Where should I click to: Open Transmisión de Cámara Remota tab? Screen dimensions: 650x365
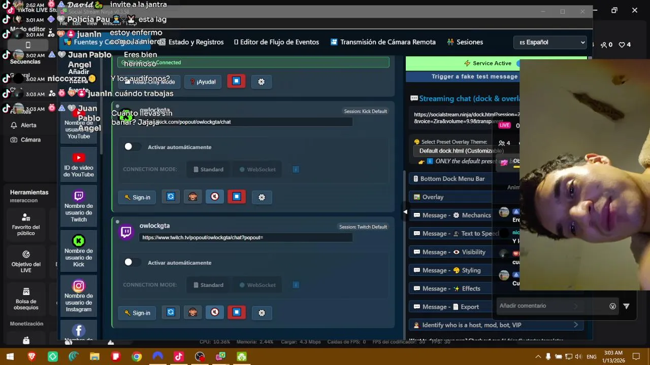pos(383,42)
